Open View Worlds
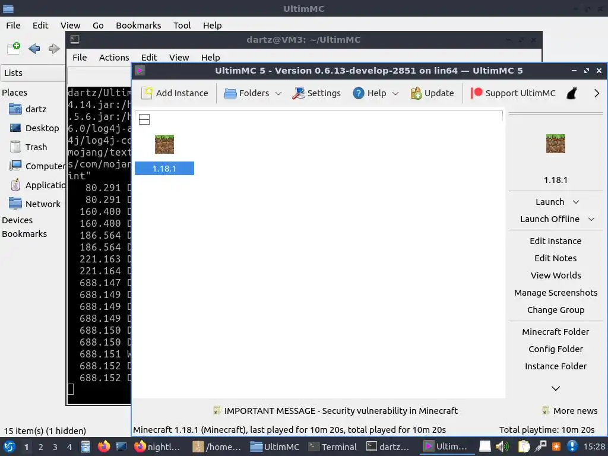608x456 pixels. (x=556, y=275)
